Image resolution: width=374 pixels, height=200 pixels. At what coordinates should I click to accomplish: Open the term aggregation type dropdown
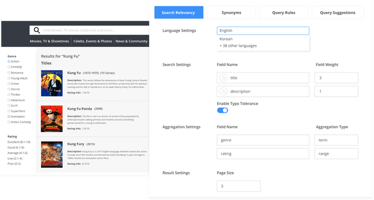coord(336,140)
